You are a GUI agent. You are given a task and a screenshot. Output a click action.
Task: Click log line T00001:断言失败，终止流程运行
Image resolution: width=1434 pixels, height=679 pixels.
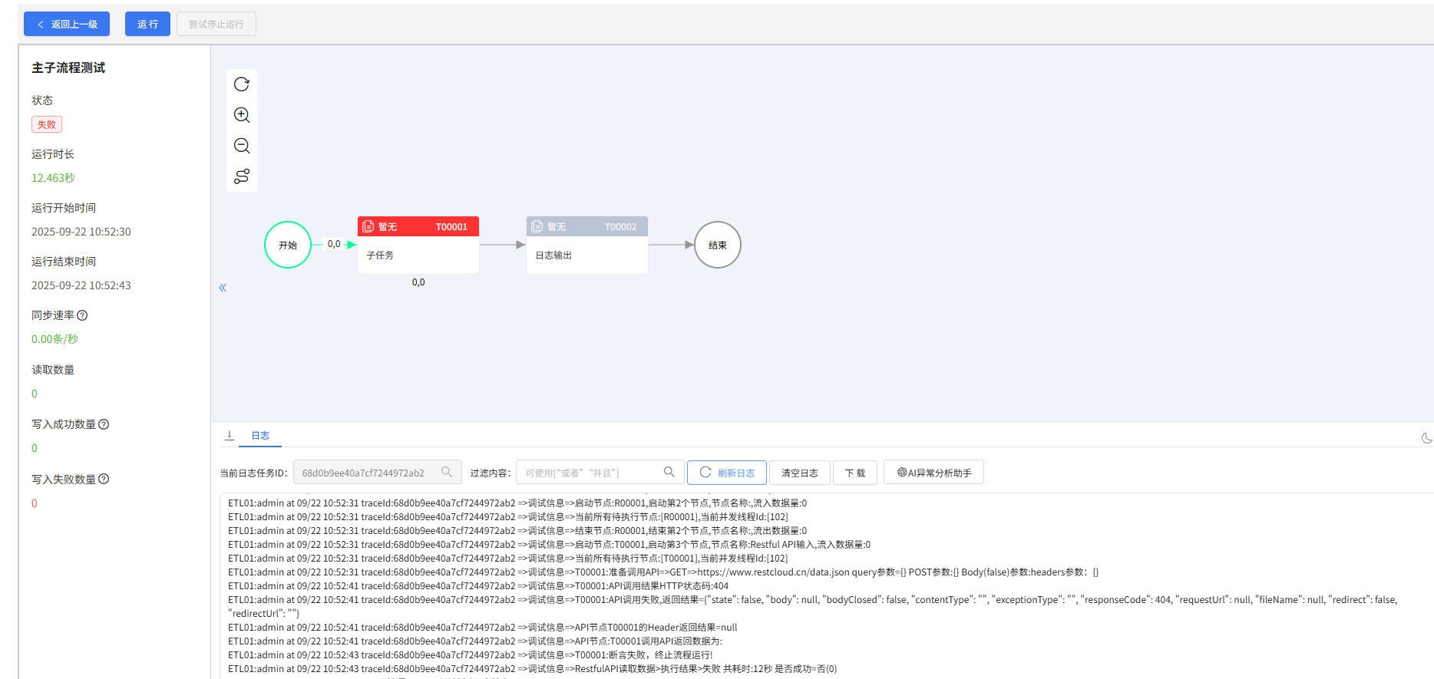[471, 655]
